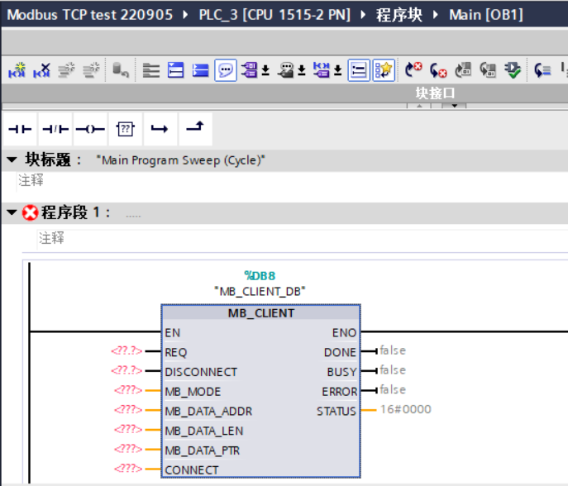This screenshot has width=568, height=486.
Task: Open dropdown next to contact tag icon
Action: coord(337,70)
